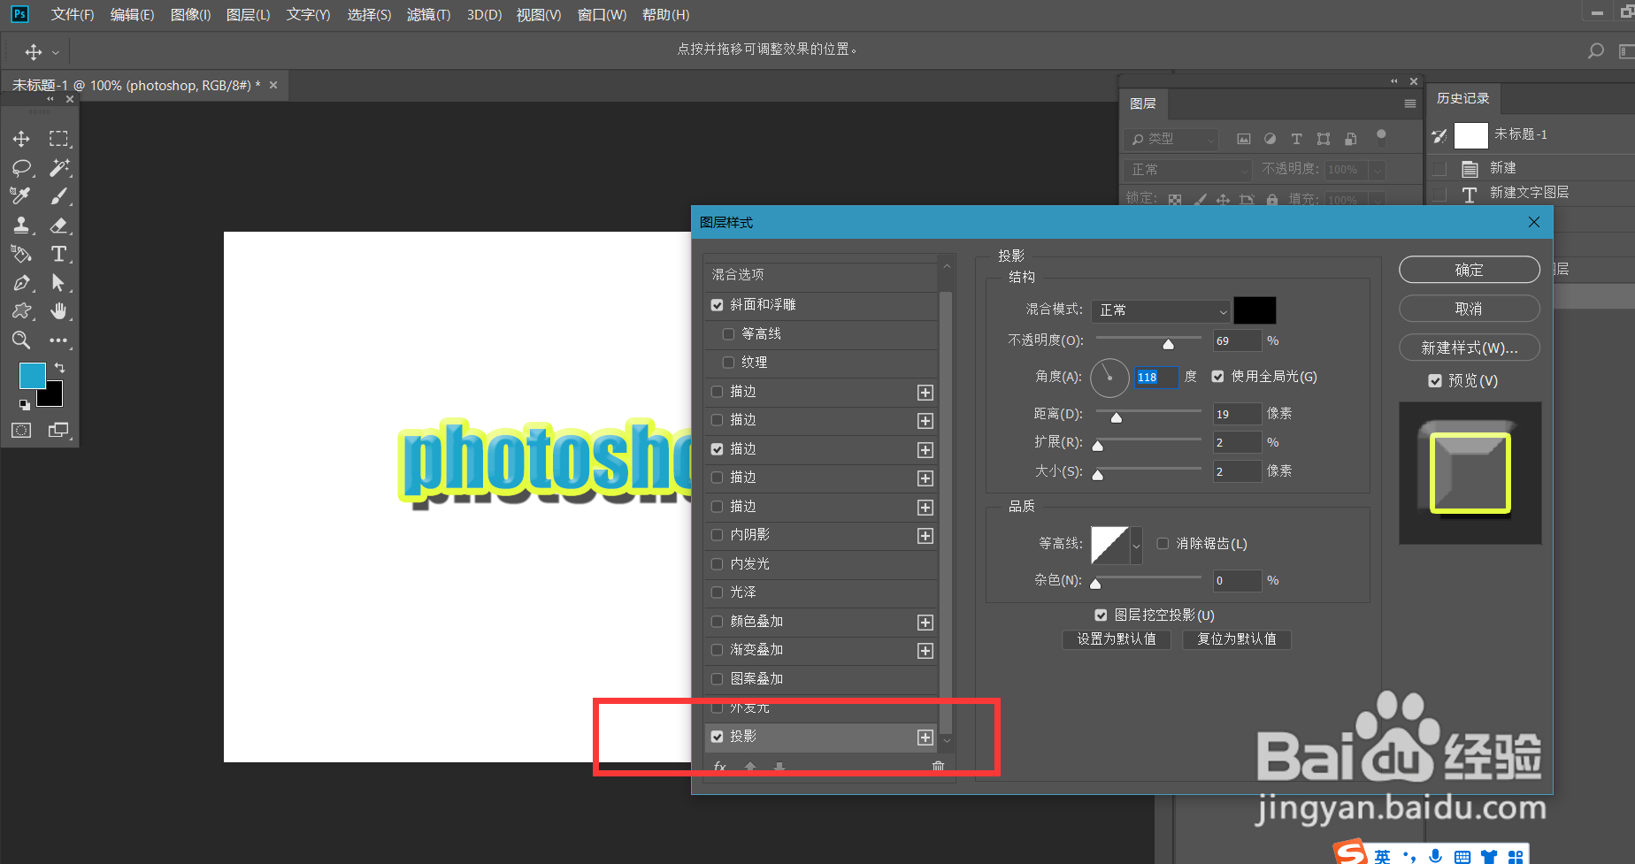Filter layers by text type icon

point(1296,139)
